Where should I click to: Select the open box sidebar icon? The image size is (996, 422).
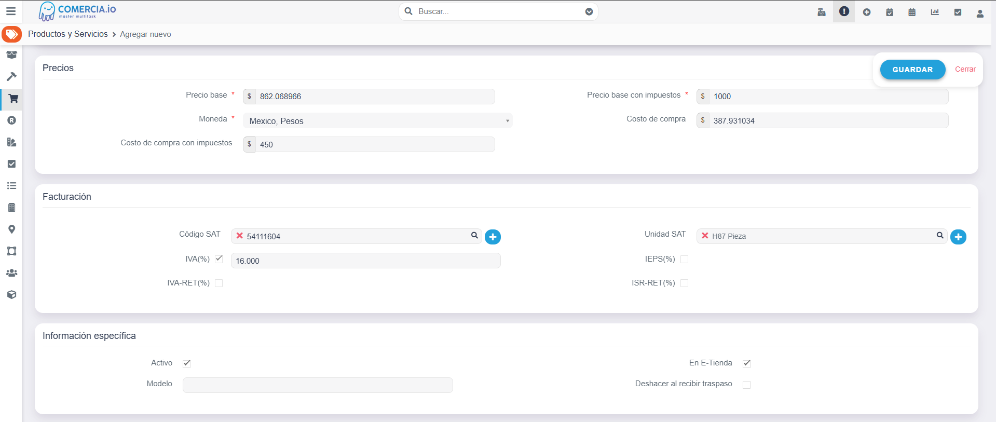pyautogui.click(x=11, y=55)
